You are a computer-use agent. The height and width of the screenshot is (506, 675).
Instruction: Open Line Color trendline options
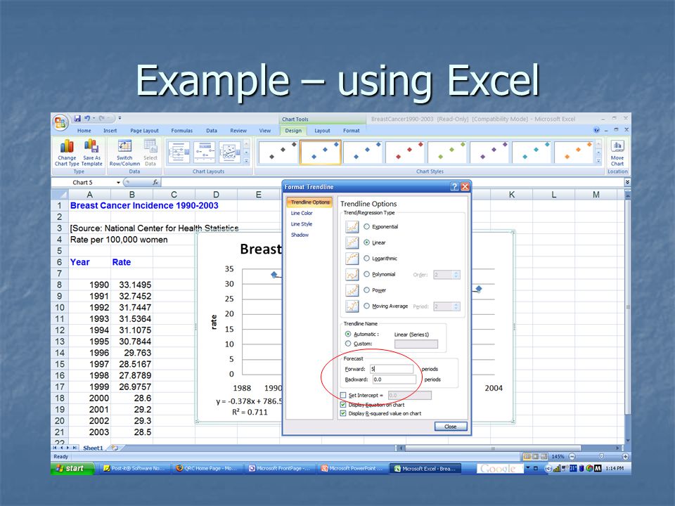[x=302, y=213]
